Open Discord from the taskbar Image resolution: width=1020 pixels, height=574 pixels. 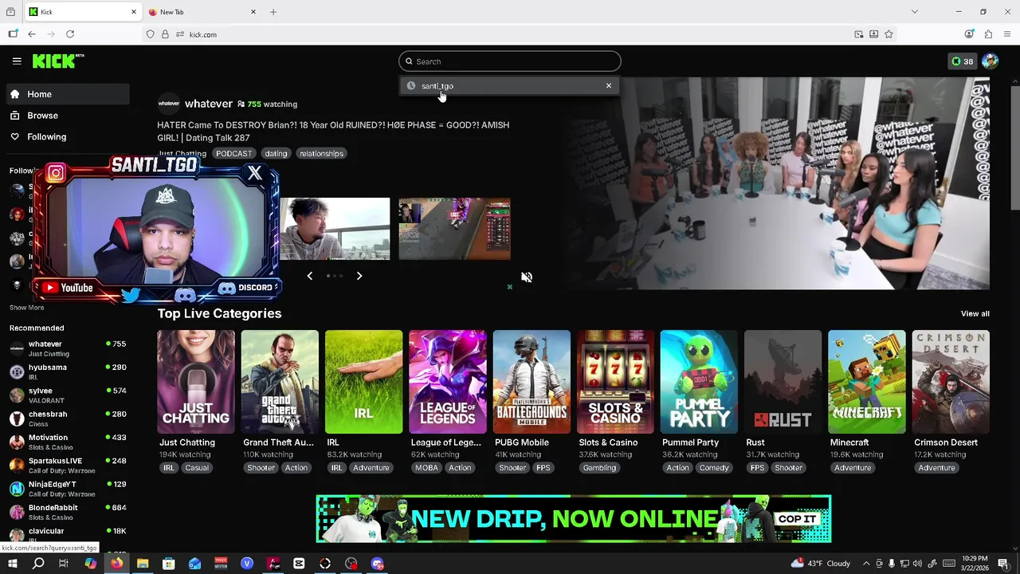pyautogui.click(x=378, y=564)
